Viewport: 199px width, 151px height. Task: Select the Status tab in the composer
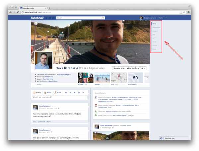(37, 93)
